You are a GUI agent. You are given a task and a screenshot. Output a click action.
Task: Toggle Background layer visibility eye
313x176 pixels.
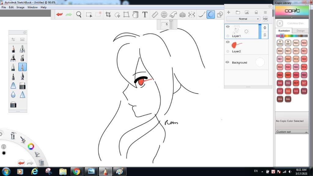pos(227,62)
